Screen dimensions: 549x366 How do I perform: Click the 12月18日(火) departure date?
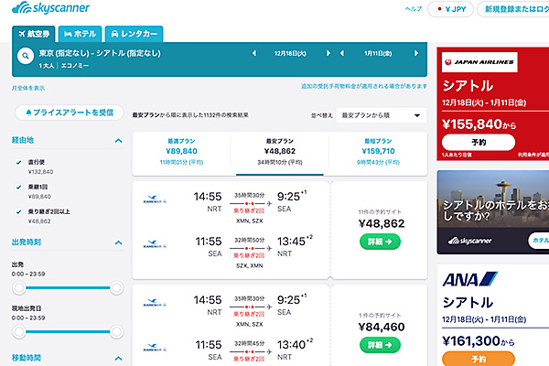(x=290, y=53)
